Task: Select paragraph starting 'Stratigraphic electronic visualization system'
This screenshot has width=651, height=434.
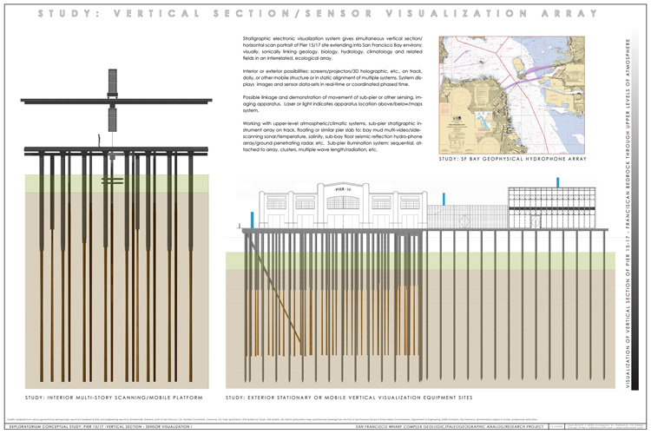Action: 332,49
